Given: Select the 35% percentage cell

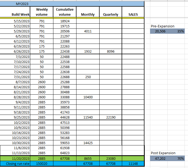Looking at the screenshot, I should [180, 31].
